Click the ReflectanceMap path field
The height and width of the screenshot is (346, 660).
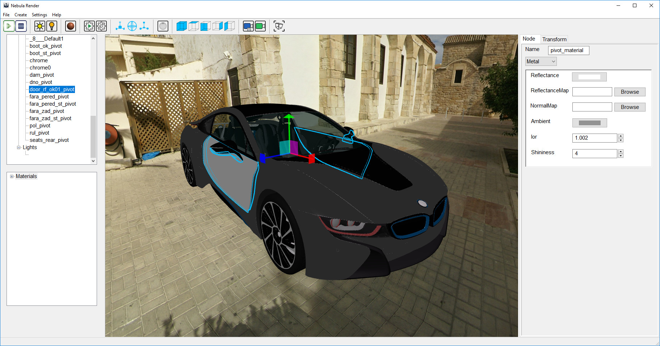[592, 92]
